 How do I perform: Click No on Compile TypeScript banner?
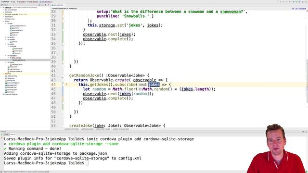pyautogui.click(x=296, y=9)
